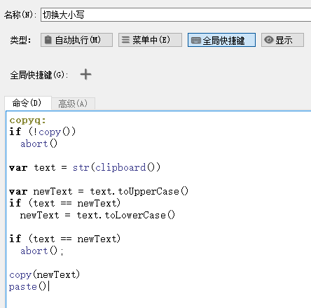
Task: Click the copyq: line in command editor
Action: (27, 120)
